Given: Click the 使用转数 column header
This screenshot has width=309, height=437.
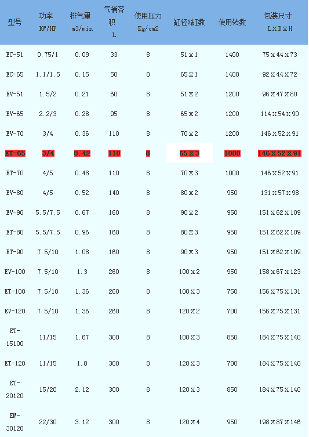Looking at the screenshot, I should [x=232, y=22].
